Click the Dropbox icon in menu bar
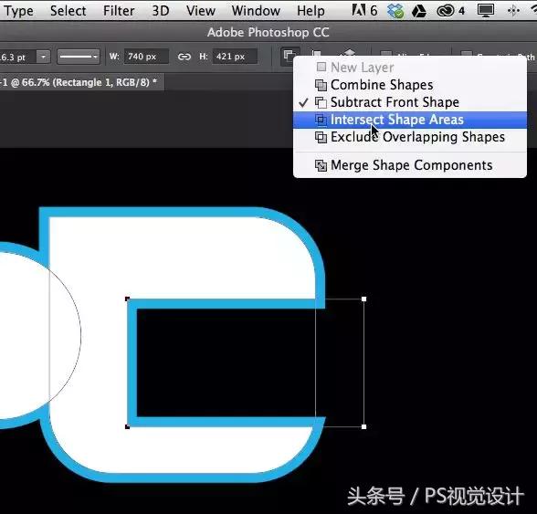537x514 pixels. [x=395, y=11]
